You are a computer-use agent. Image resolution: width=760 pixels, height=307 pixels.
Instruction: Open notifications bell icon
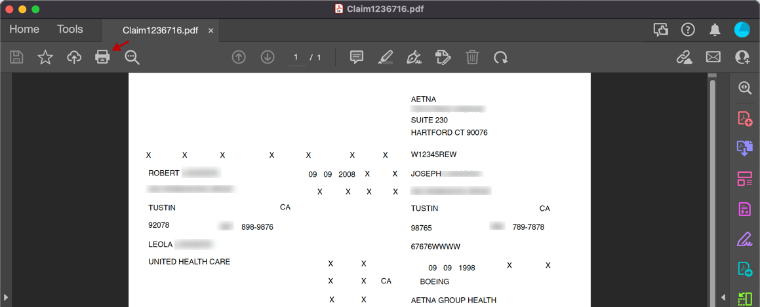pos(715,30)
